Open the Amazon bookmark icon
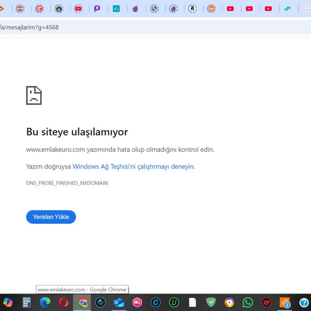Screen dimensions: 311x311 (x=192, y=9)
